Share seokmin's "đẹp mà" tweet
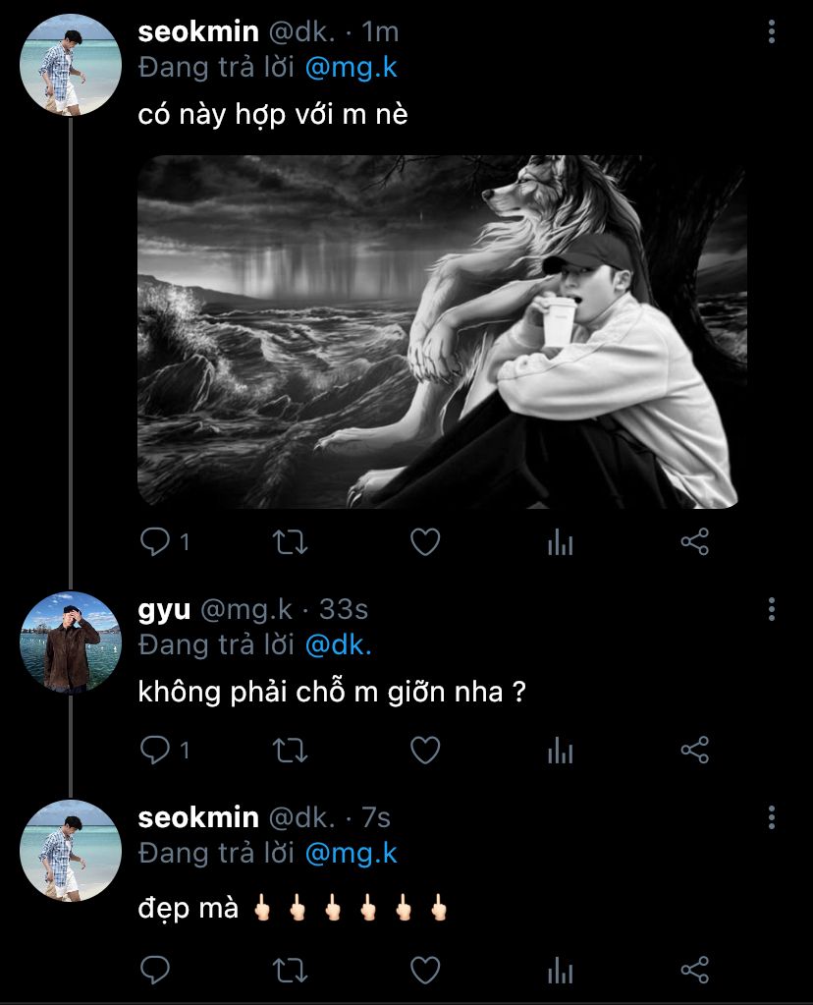Screen dimensions: 813x1005 [x=694, y=971]
